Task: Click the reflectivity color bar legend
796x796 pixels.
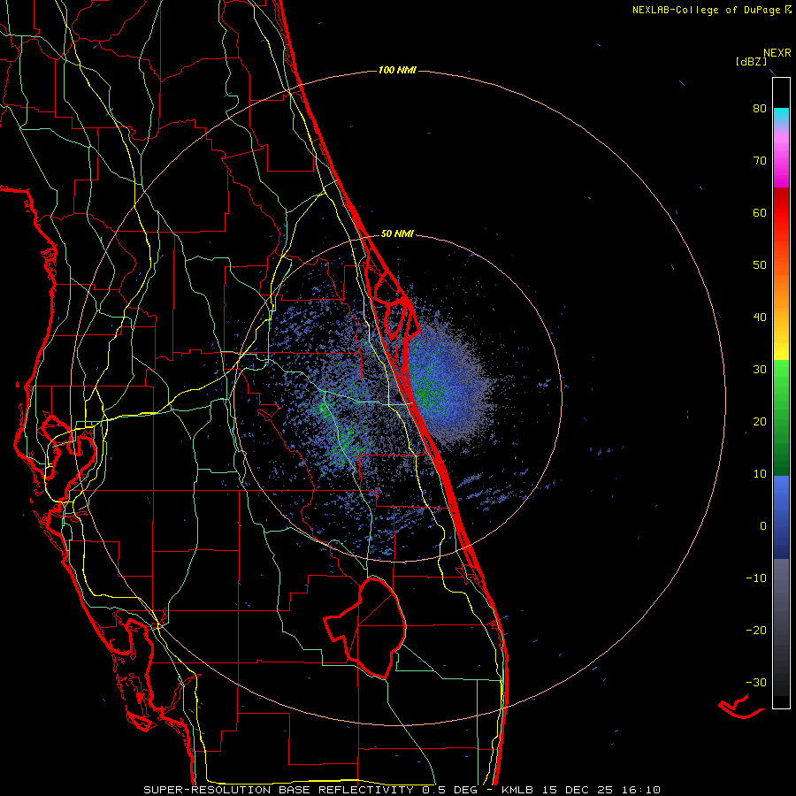Action: pyautogui.click(x=781, y=393)
